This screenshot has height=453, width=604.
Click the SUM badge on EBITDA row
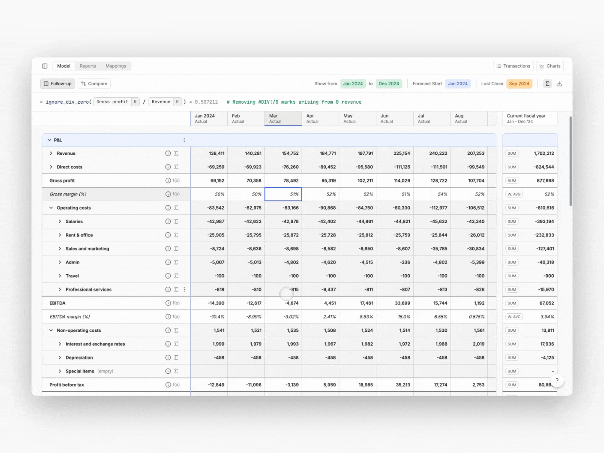(x=512, y=303)
